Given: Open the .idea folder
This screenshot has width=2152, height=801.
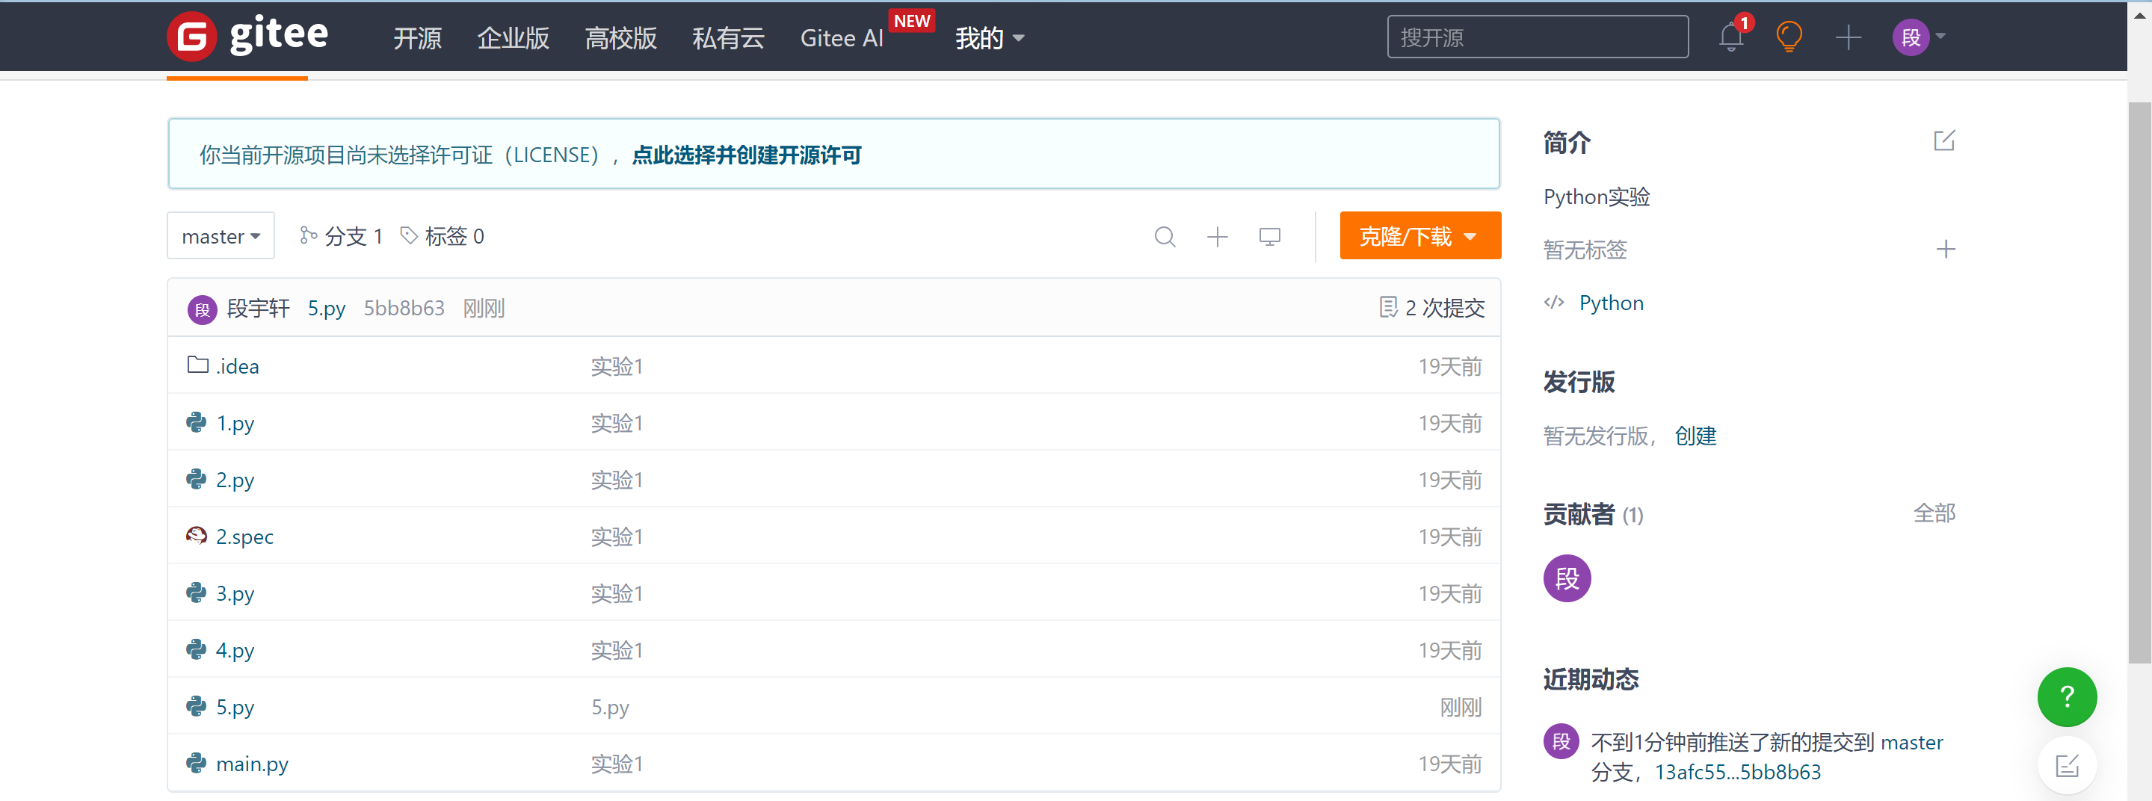Looking at the screenshot, I should click(x=237, y=366).
